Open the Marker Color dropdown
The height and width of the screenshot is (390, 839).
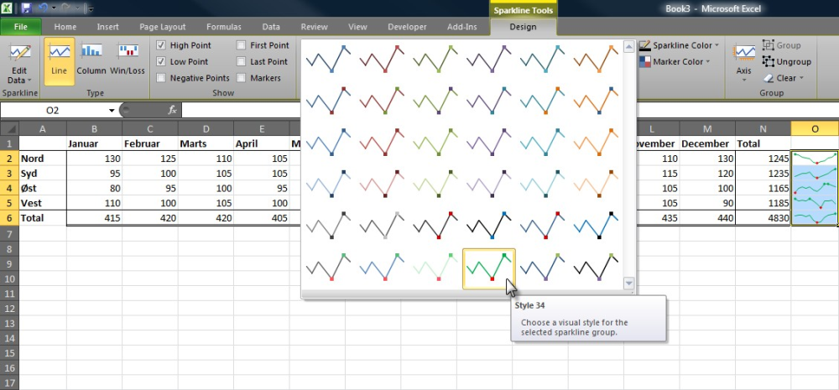(675, 61)
